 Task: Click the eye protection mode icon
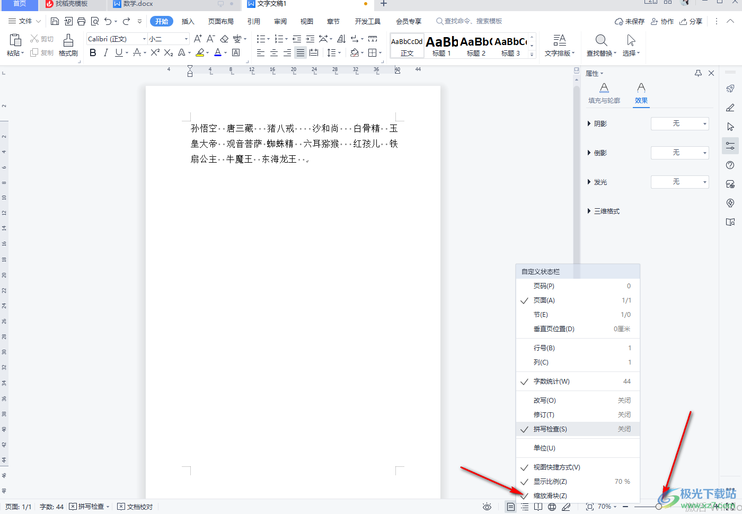click(487, 507)
